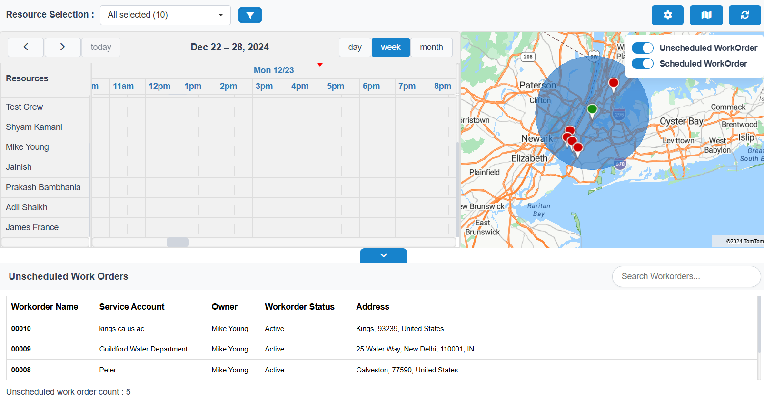Select the James France resource row

pos(45,227)
